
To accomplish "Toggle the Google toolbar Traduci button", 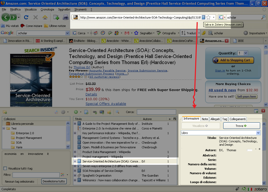I will (189, 33).
